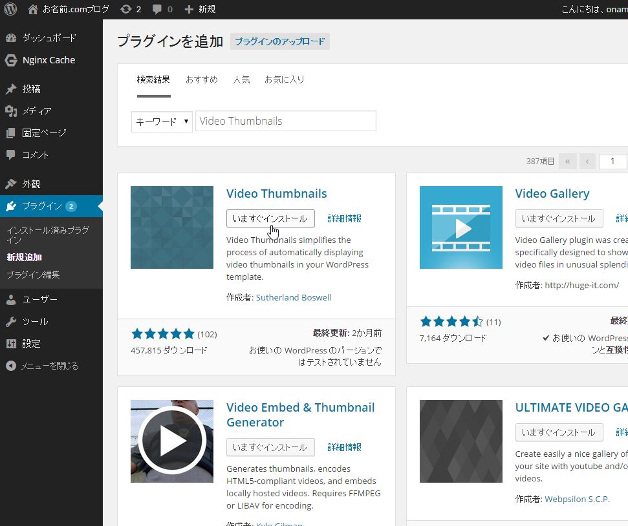Switch to the お気に入り tab
628x526 pixels.
[285, 79]
